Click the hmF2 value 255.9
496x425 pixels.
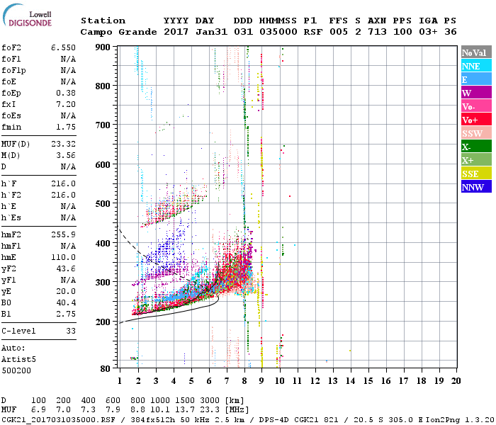pyautogui.click(x=63, y=234)
